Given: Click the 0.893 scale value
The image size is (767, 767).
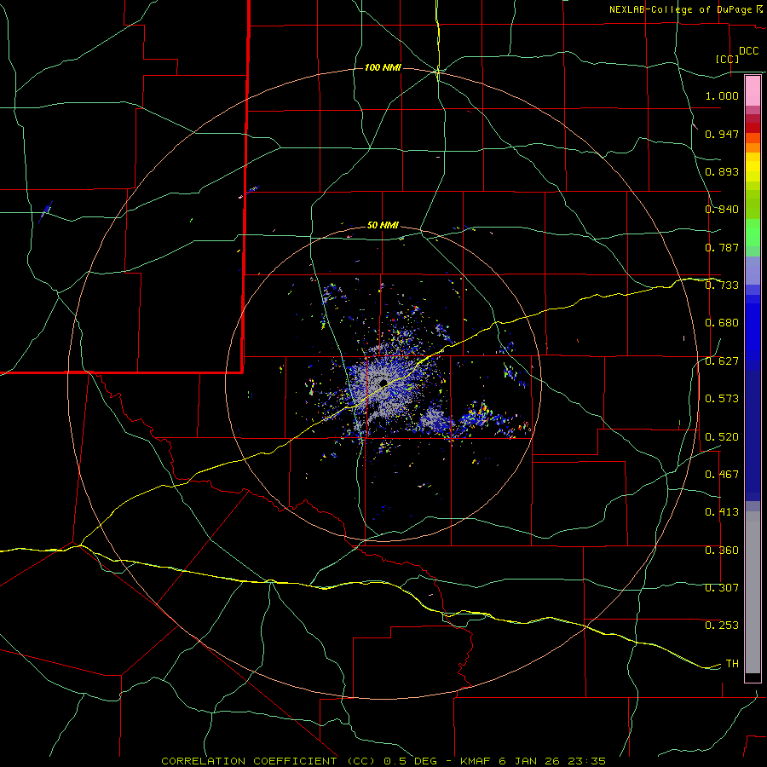Looking at the screenshot, I should click(722, 171).
